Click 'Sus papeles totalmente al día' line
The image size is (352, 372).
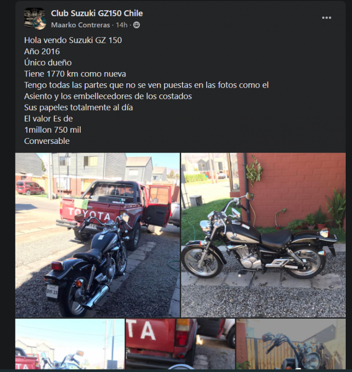[78, 108]
